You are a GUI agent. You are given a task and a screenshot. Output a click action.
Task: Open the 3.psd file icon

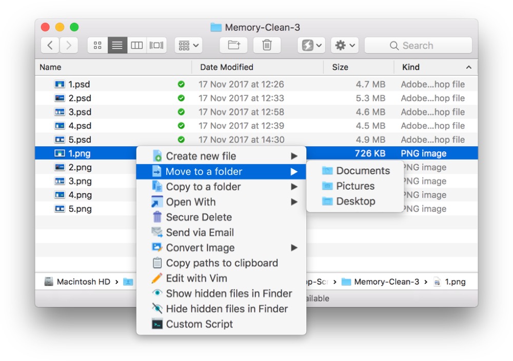click(x=60, y=112)
